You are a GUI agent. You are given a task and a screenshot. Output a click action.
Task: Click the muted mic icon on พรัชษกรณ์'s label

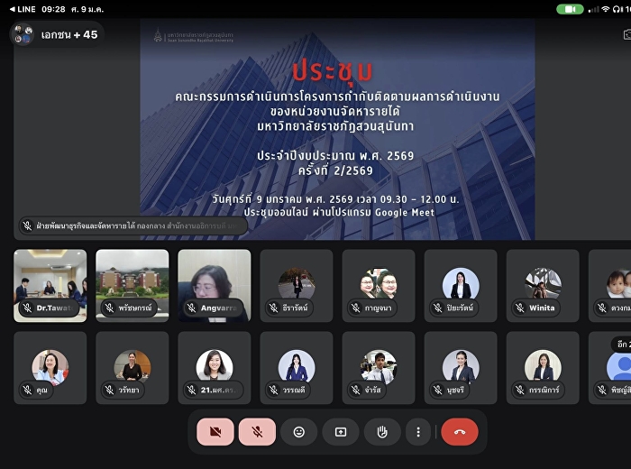point(109,308)
